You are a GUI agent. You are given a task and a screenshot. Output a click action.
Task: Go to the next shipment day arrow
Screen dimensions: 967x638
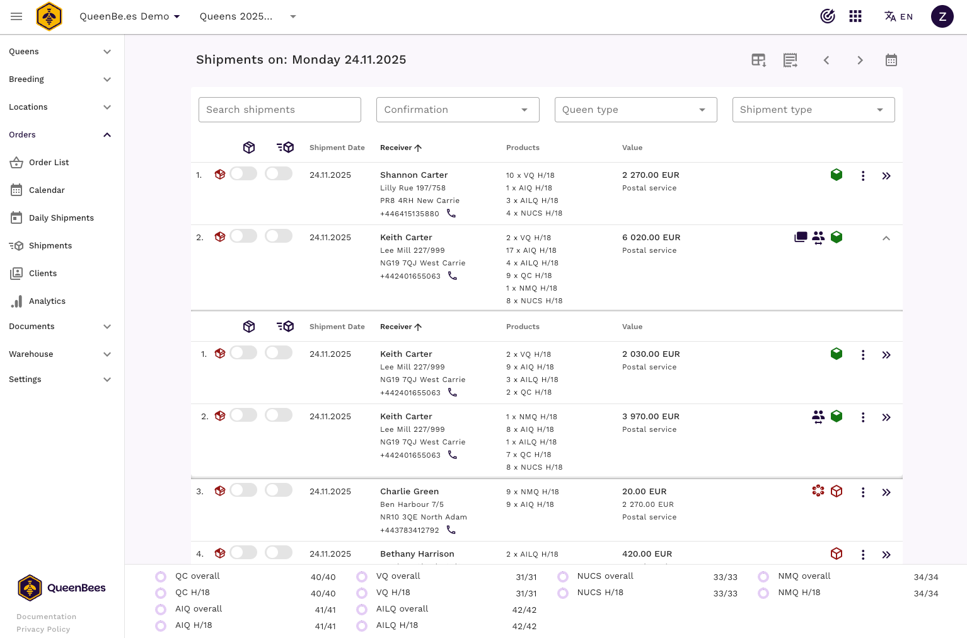tap(860, 60)
